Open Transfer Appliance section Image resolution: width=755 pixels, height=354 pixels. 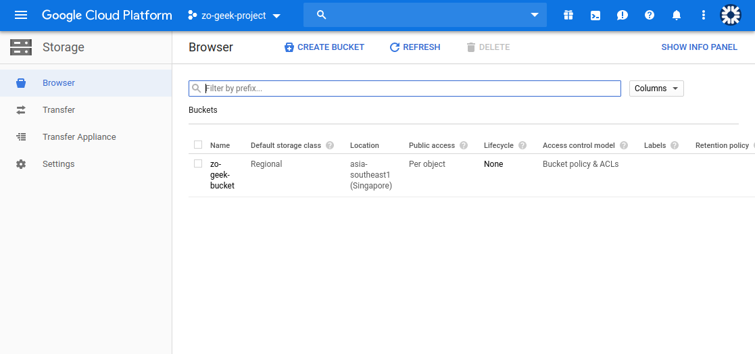[79, 137]
